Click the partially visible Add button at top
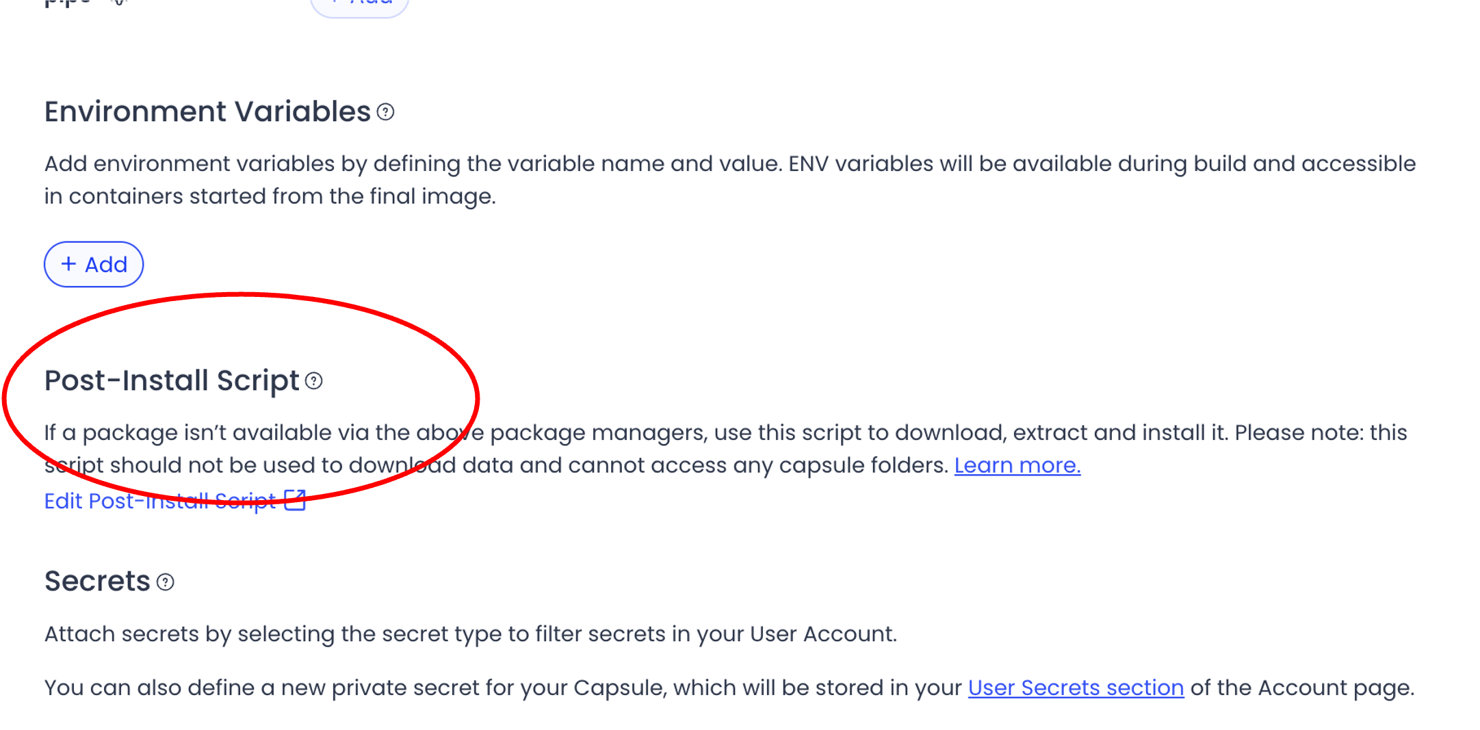 tap(360, 5)
